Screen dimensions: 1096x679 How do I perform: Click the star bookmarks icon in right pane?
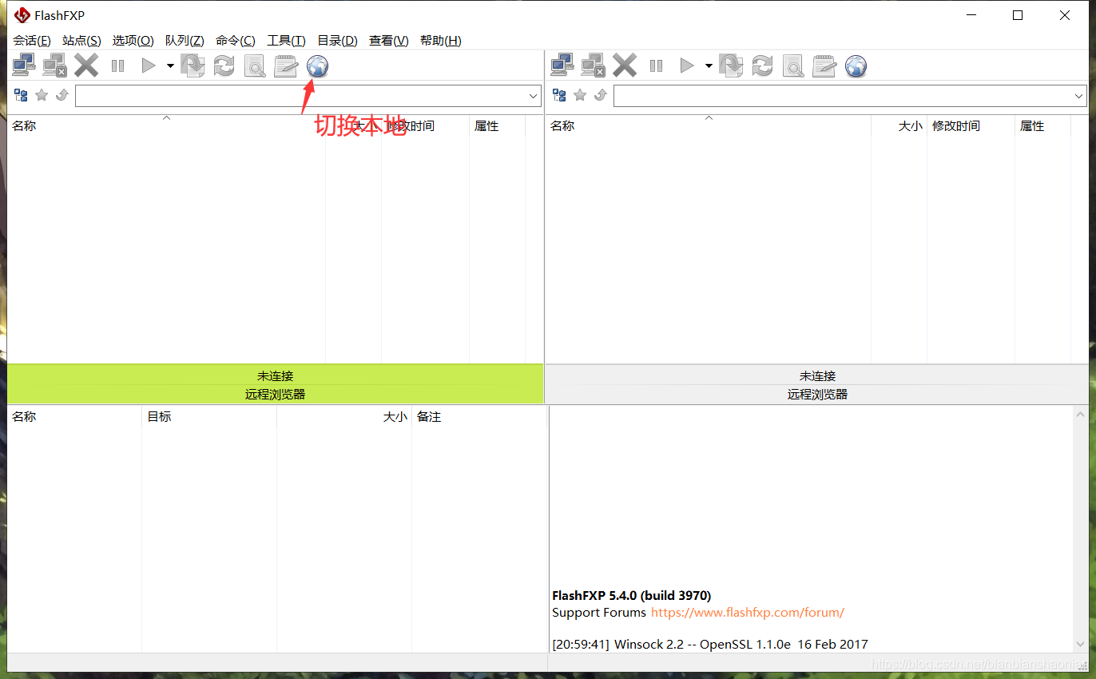[x=580, y=96]
